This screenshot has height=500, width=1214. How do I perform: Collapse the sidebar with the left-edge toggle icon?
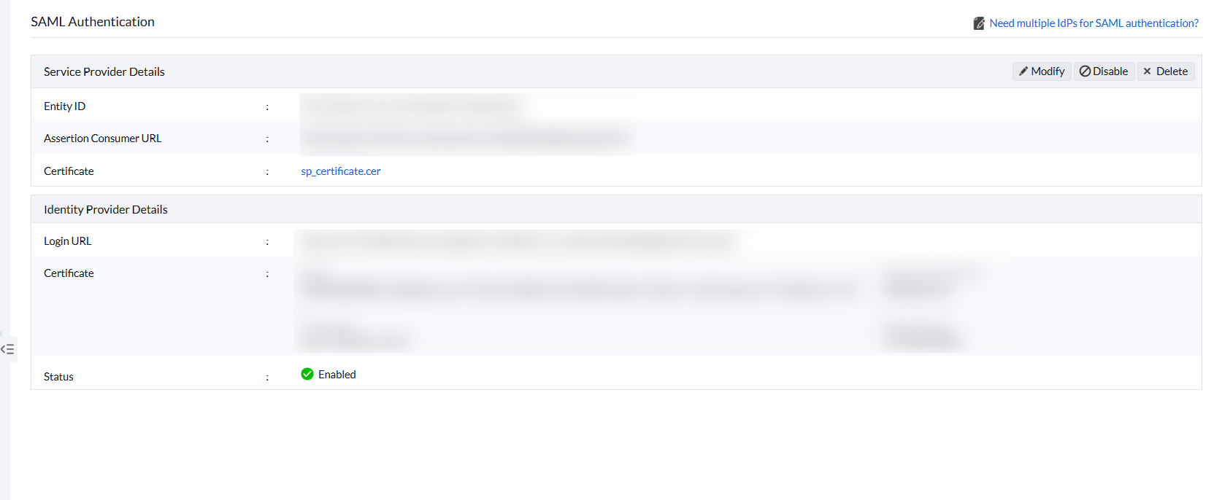click(7, 349)
